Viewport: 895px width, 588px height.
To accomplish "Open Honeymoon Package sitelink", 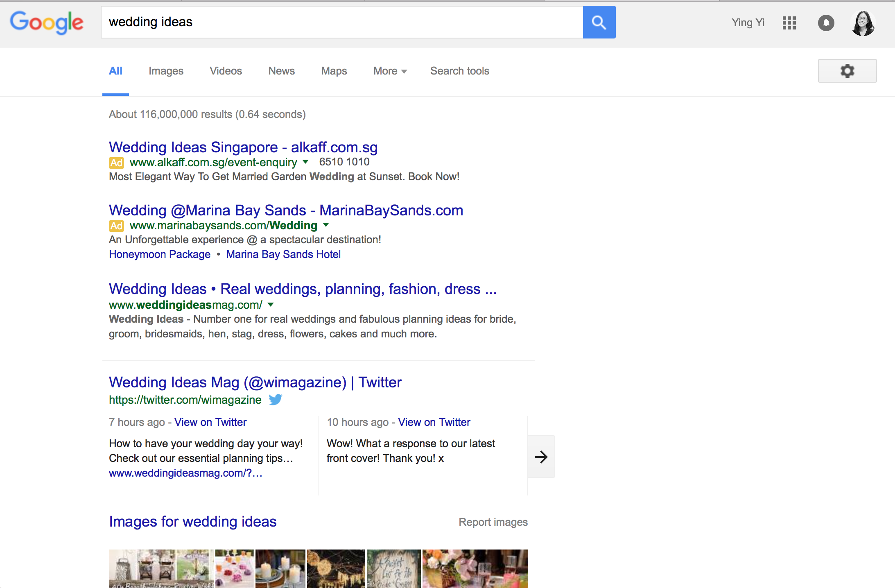I will [x=159, y=254].
